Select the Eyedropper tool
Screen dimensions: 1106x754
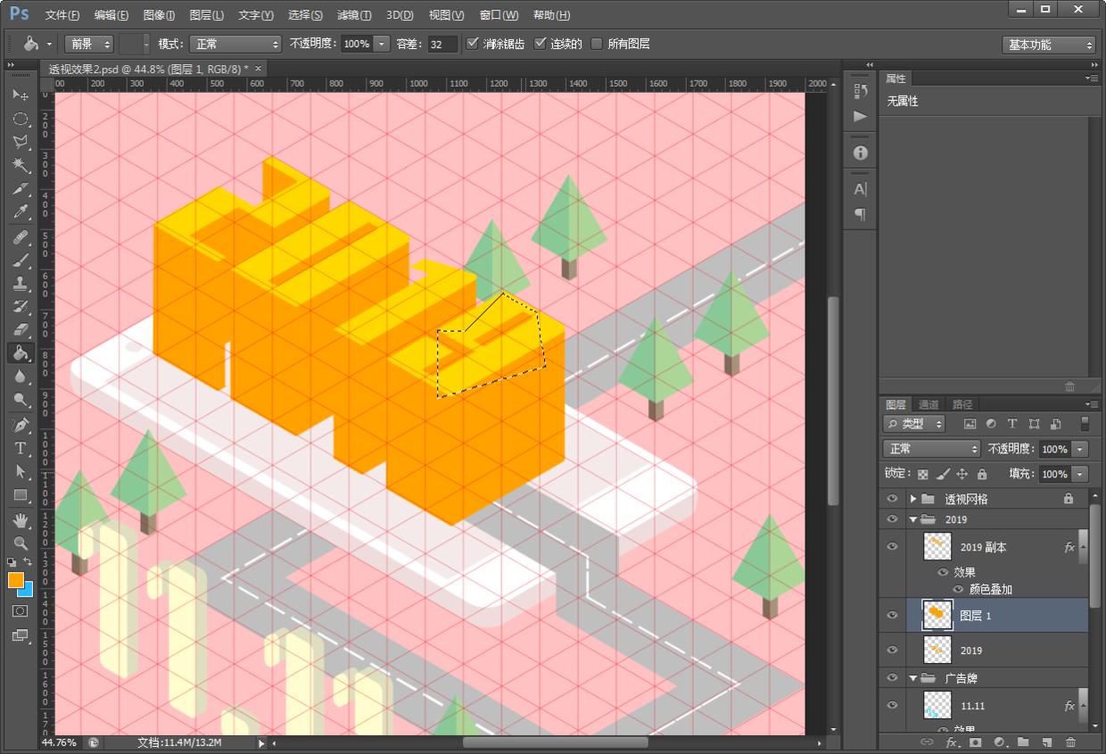pos(20,212)
